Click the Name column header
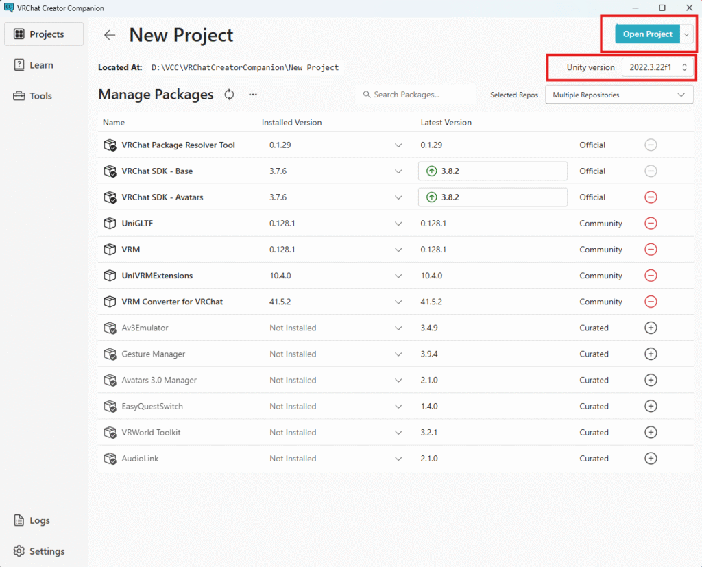The width and height of the screenshot is (702, 567). click(114, 122)
